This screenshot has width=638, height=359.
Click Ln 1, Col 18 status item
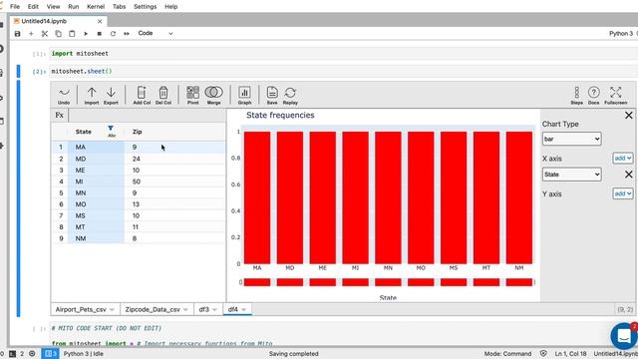pos(570,354)
